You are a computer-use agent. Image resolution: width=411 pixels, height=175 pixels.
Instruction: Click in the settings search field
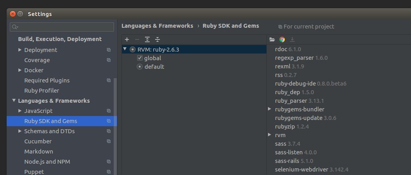point(62,27)
